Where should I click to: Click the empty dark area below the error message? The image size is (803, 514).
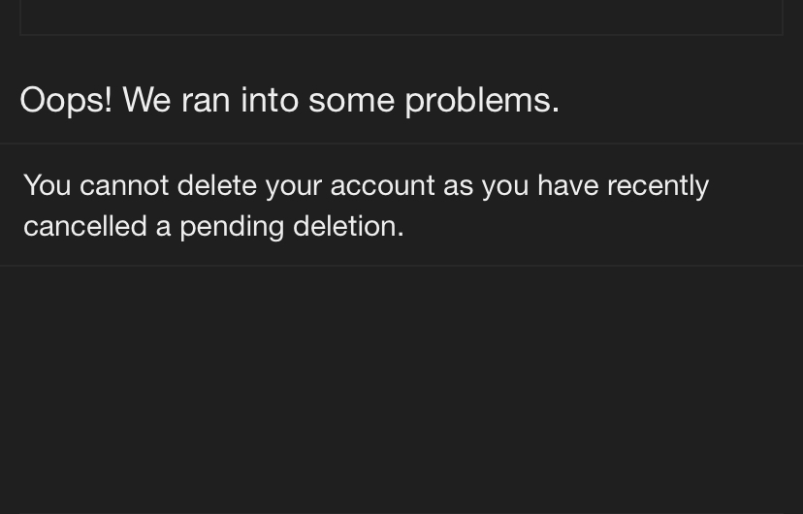click(401, 388)
